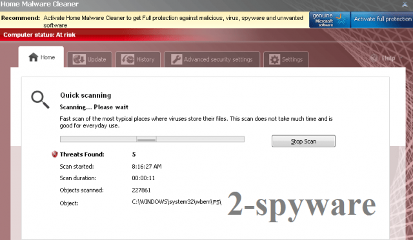Click the threats count value 5
The width and height of the screenshot is (413, 240).
tap(134, 154)
